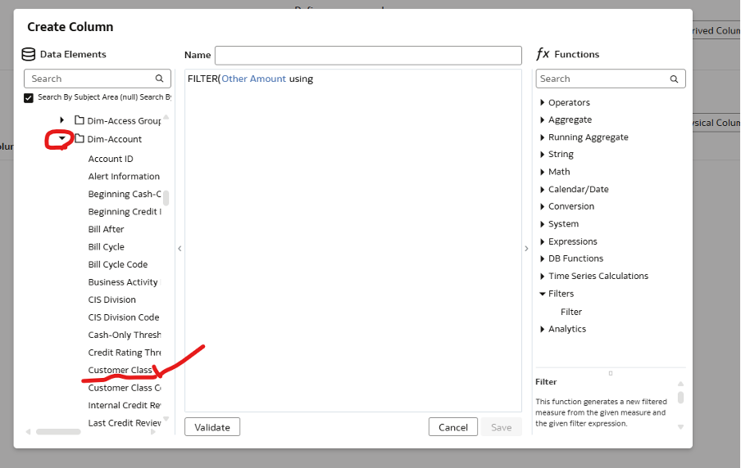Collapse the Dim-Account tree node
The width and height of the screenshot is (741, 468).
coord(61,139)
